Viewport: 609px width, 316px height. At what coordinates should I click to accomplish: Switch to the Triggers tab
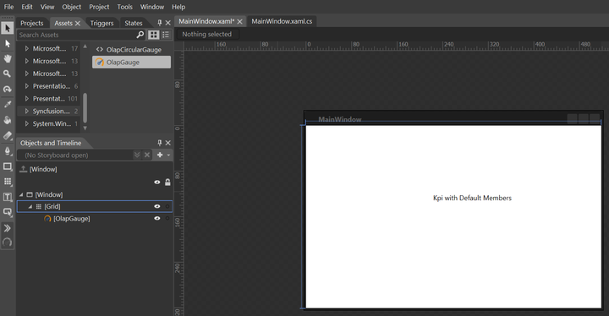coord(101,23)
